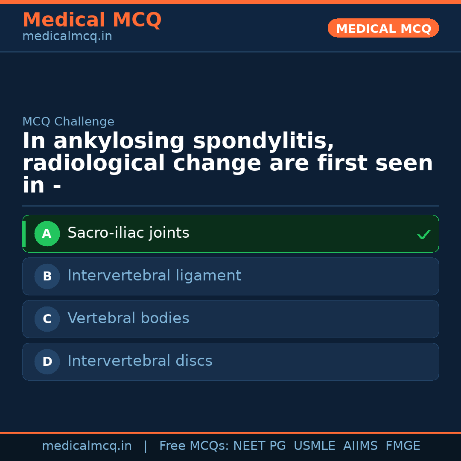
Task: Click the USMLE footer text
Action: click(x=314, y=446)
